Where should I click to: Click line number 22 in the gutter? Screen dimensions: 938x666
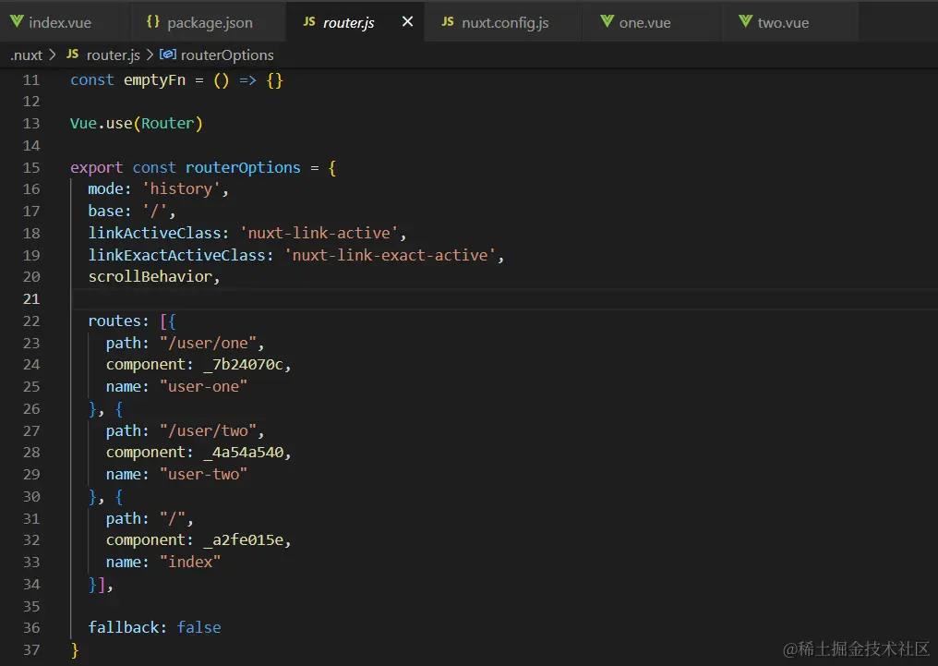pyautogui.click(x=31, y=321)
